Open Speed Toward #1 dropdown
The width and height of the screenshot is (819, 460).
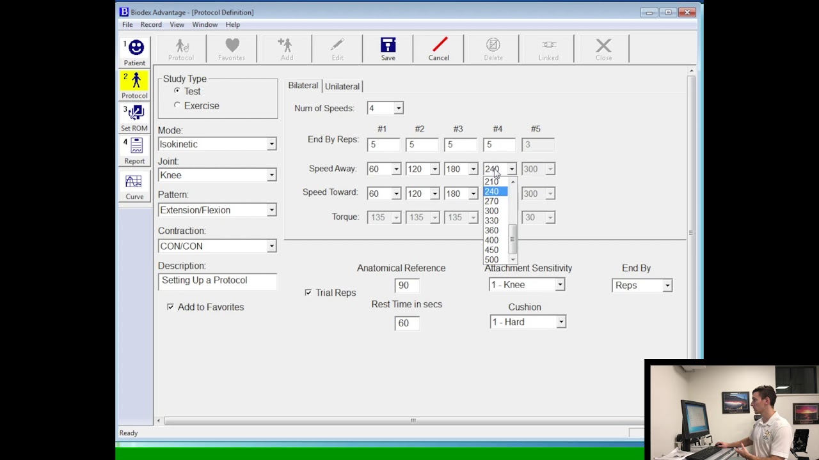pyautogui.click(x=396, y=194)
